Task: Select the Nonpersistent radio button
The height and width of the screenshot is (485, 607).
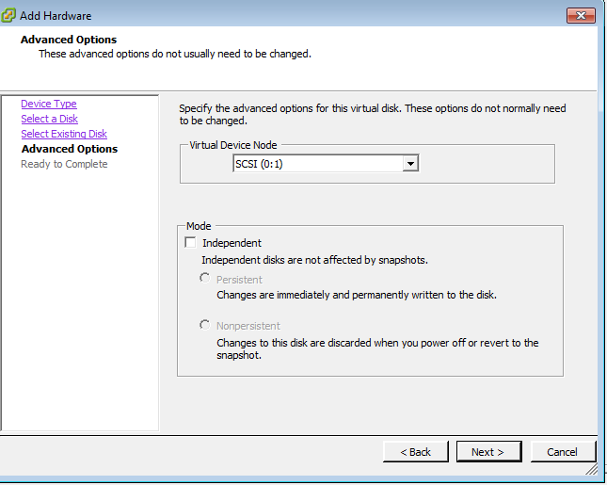Action: 205,325
